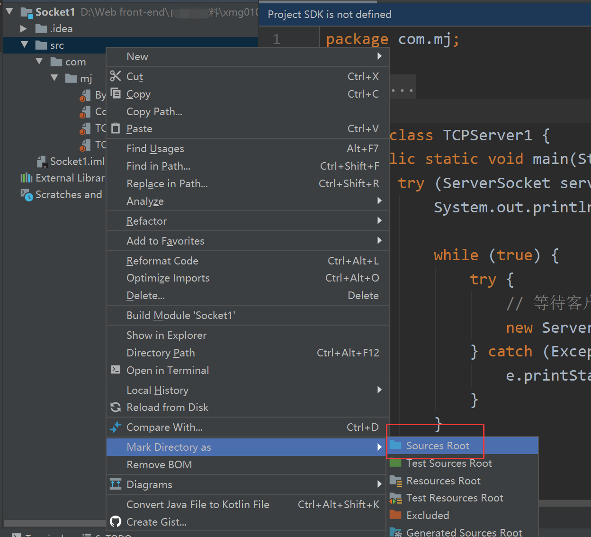
Task: Click Build Module 'Socket1'
Action: pos(180,315)
